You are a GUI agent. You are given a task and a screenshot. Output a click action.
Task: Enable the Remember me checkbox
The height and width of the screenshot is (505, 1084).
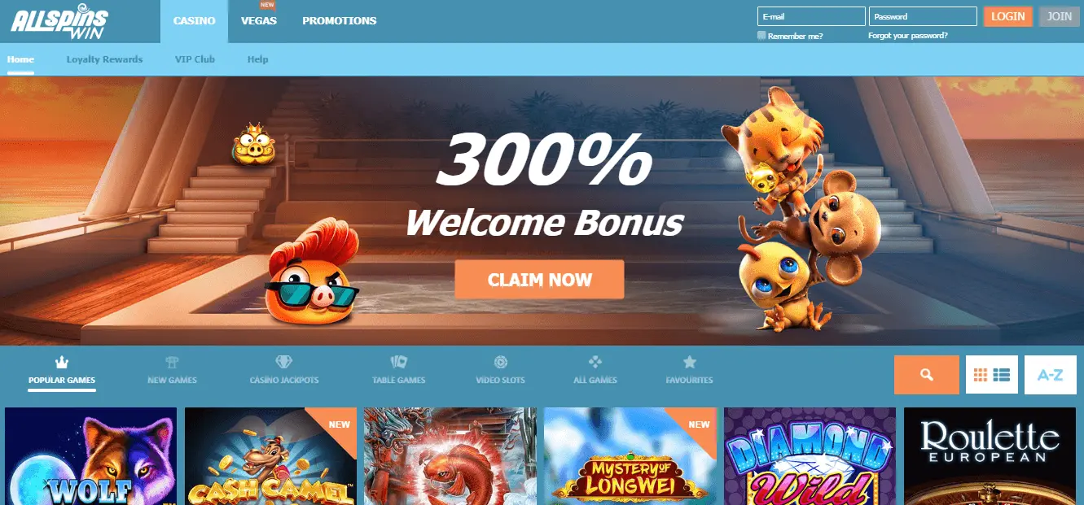[x=761, y=36]
